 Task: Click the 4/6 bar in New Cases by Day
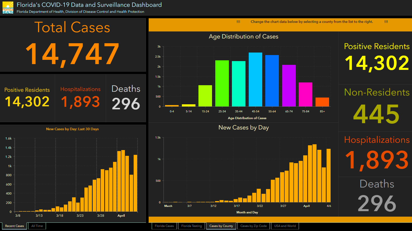(x=329, y=175)
